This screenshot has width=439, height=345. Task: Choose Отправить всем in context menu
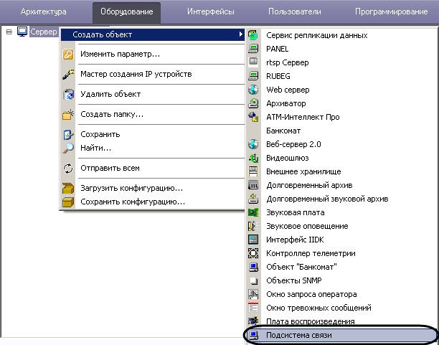(110, 168)
